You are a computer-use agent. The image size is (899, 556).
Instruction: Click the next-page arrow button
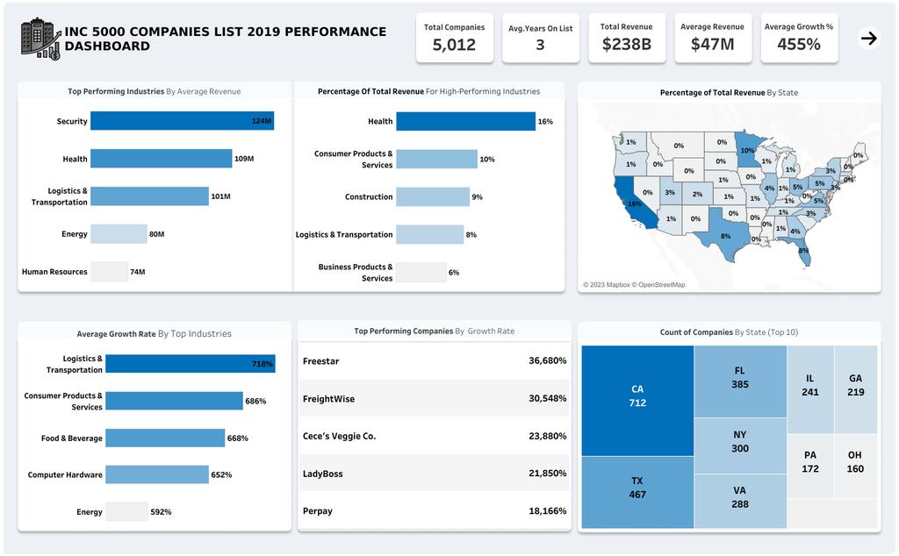click(x=868, y=39)
